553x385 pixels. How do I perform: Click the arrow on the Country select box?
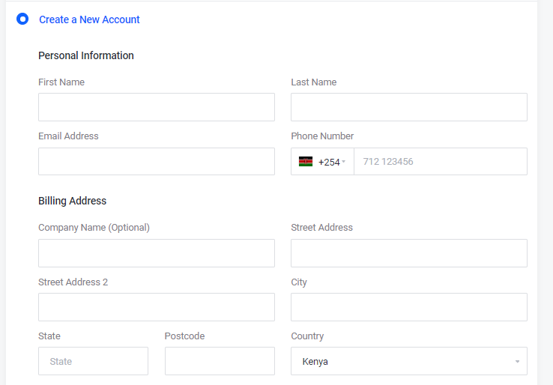click(517, 362)
